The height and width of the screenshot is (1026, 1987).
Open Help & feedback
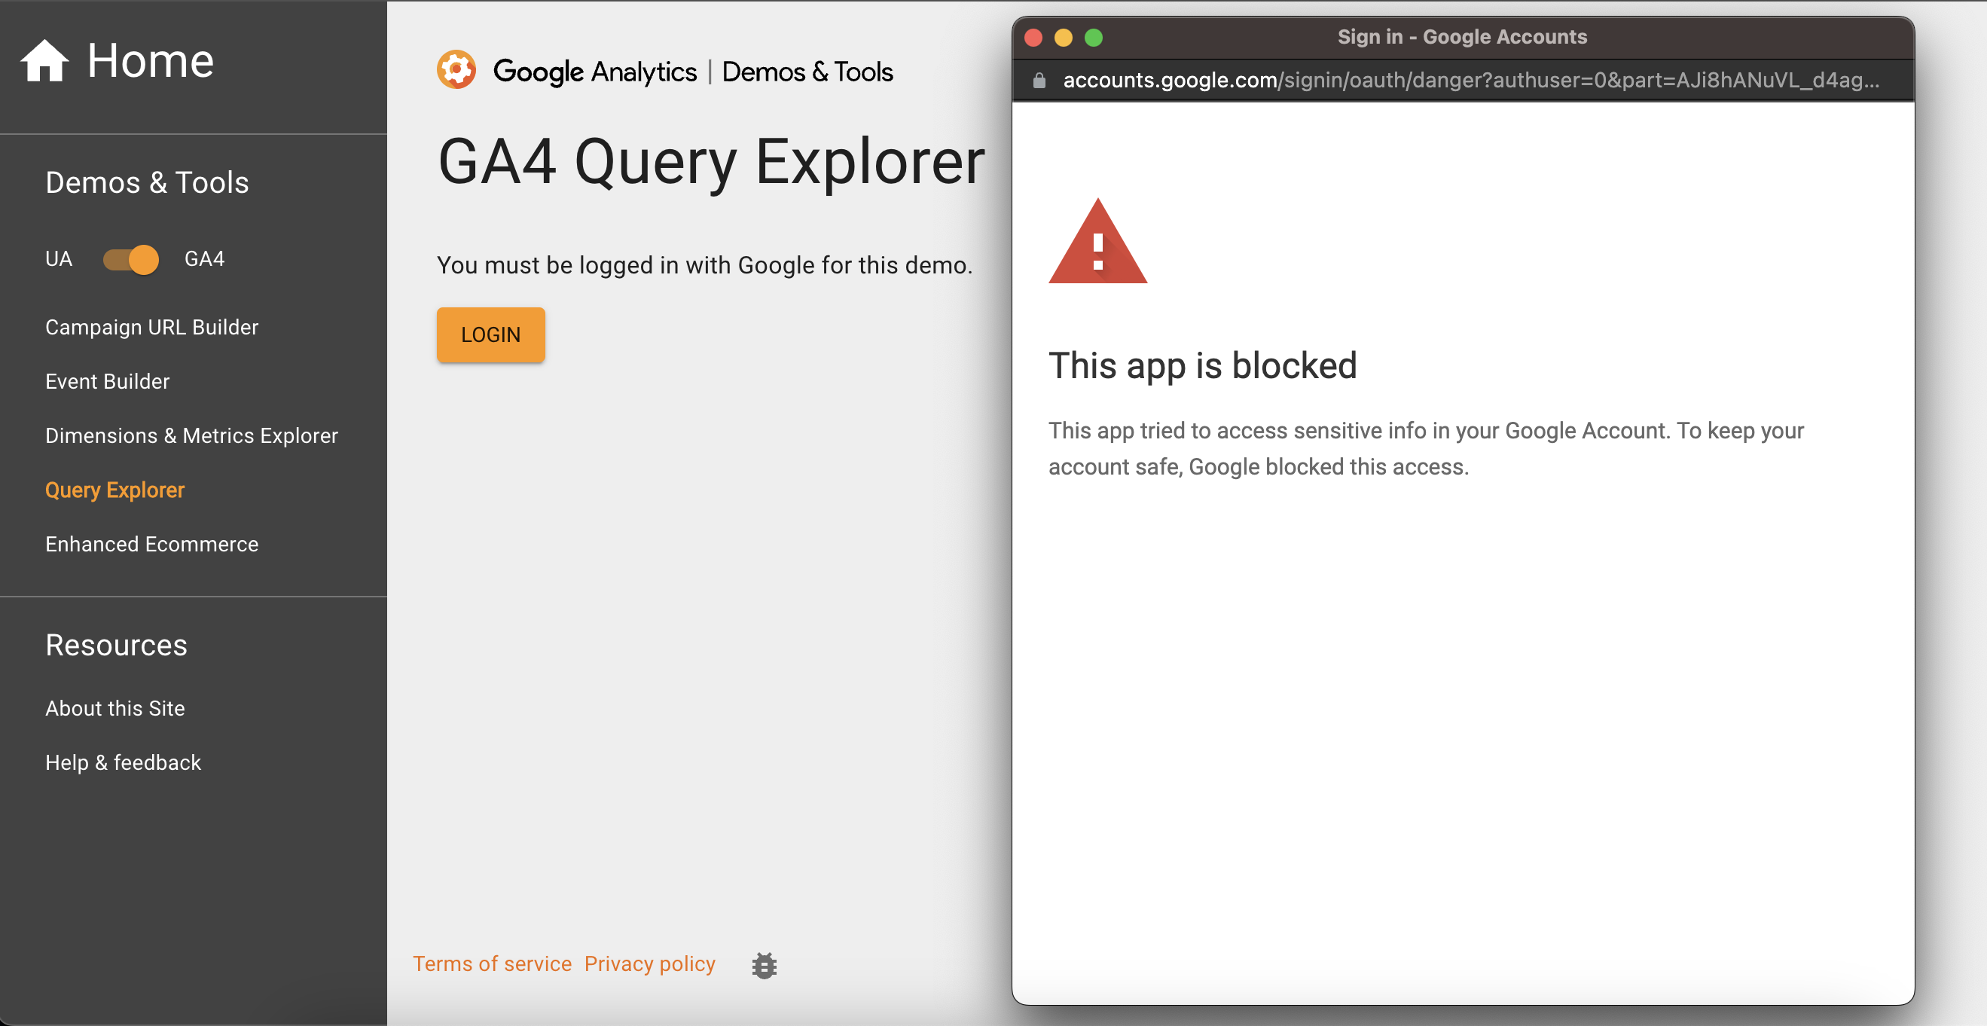coord(123,762)
